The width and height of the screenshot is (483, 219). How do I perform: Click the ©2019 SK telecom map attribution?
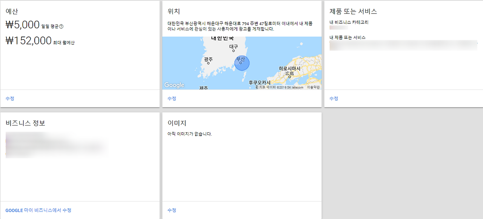point(291,87)
